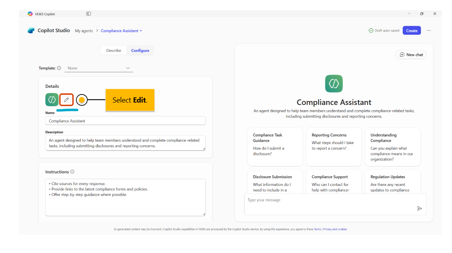Click the large Compliance Assistant preview icon
The width and height of the screenshot is (452, 253).
334,84
